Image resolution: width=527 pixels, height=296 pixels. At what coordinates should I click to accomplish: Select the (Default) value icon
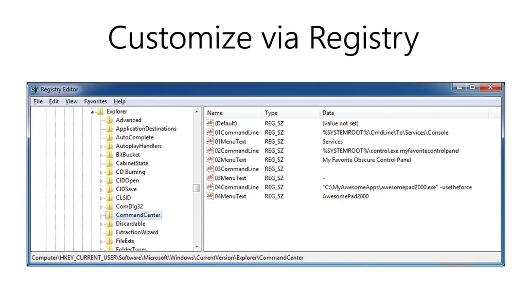(210, 123)
